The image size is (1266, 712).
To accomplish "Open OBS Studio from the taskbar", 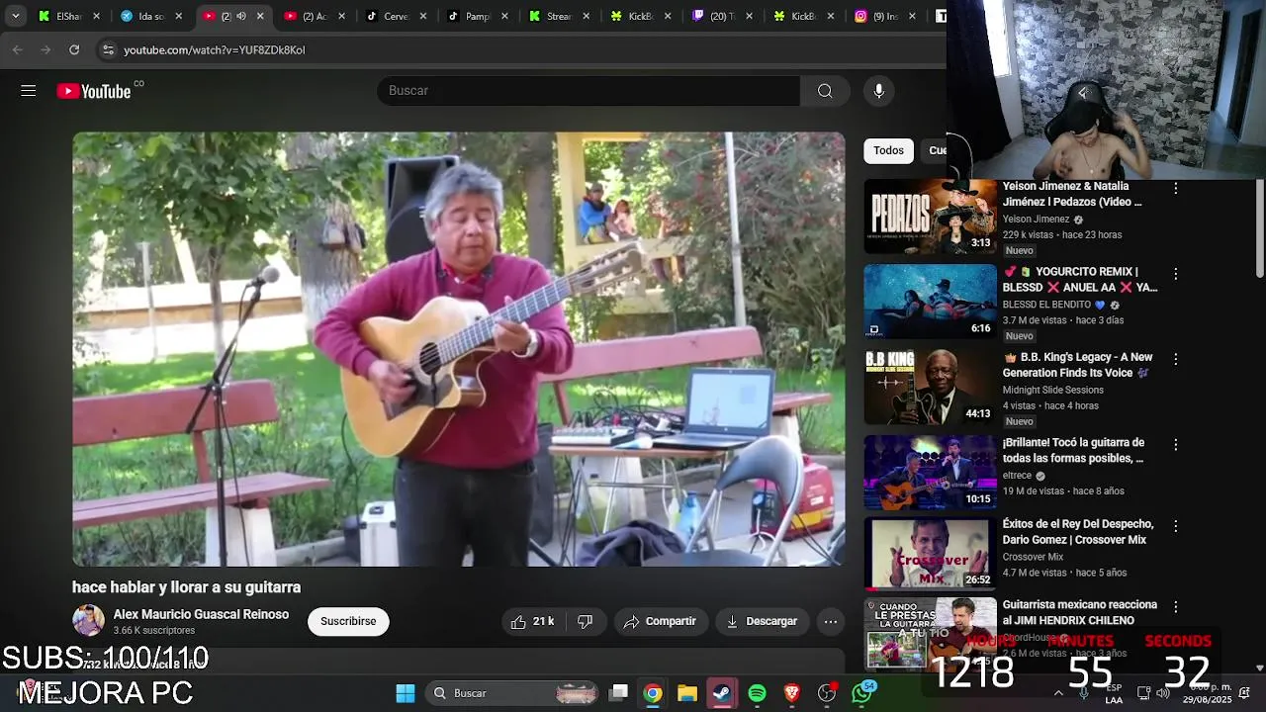I will [827, 693].
